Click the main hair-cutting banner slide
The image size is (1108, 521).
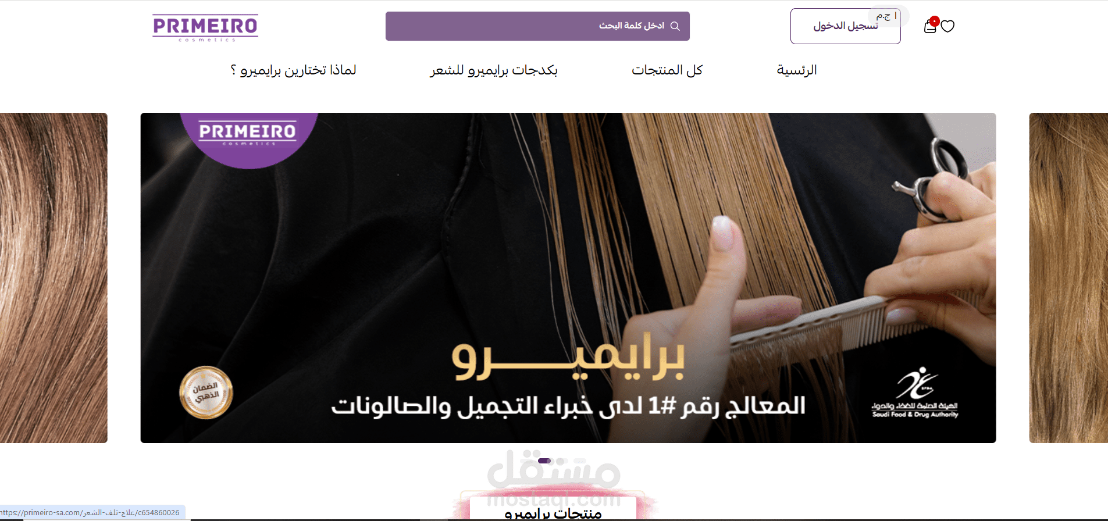[x=568, y=278]
